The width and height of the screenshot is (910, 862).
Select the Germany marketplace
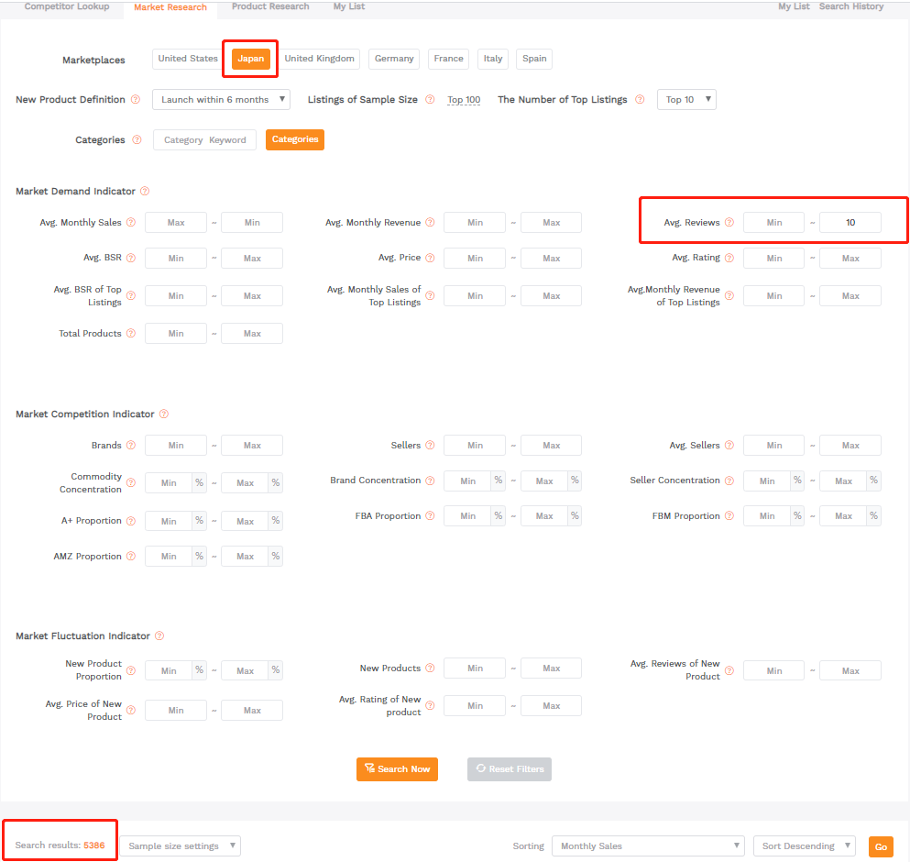[x=394, y=59]
